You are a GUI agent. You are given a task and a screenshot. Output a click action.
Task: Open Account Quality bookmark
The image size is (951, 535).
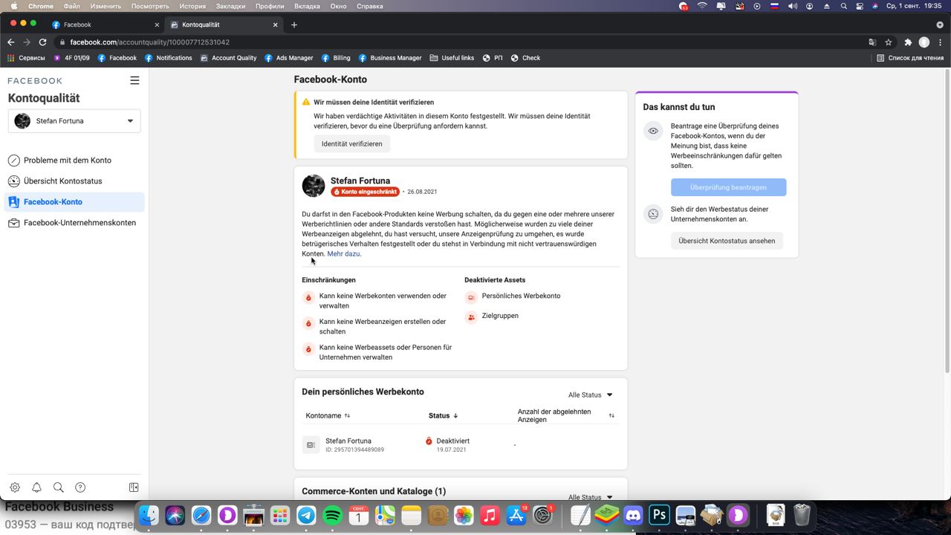pos(228,58)
